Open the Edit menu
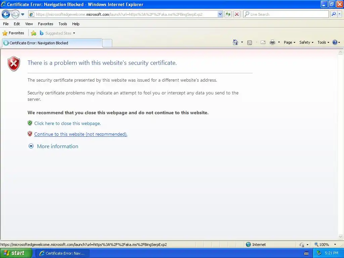344x258 pixels. pyautogui.click(x=17, y=24)
